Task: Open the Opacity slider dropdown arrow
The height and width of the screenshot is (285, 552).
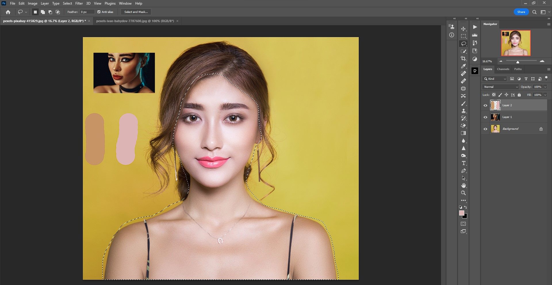Action: pos(545,87)
